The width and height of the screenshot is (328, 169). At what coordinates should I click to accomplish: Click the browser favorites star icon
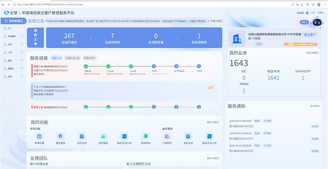pyautogui.click(x=302, y=4)
